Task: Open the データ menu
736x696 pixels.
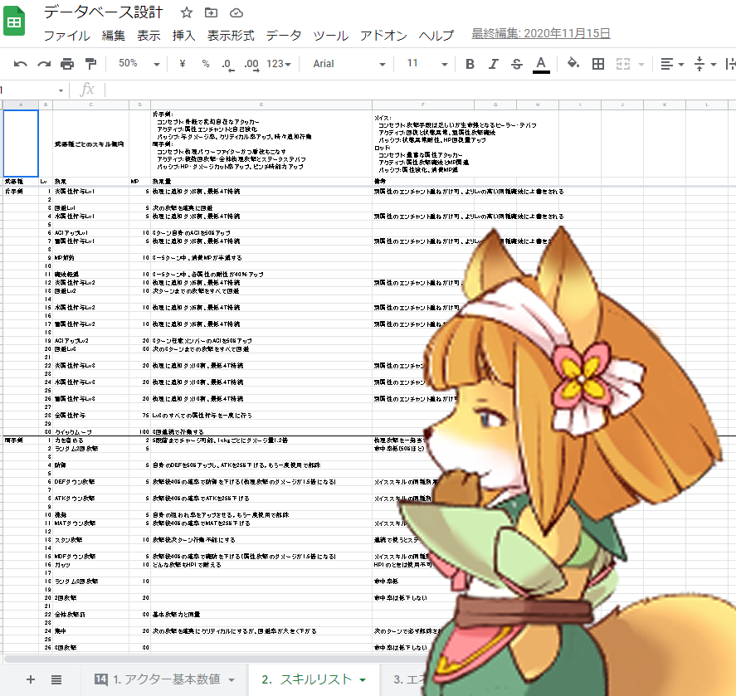Action: tap(284, 36)
